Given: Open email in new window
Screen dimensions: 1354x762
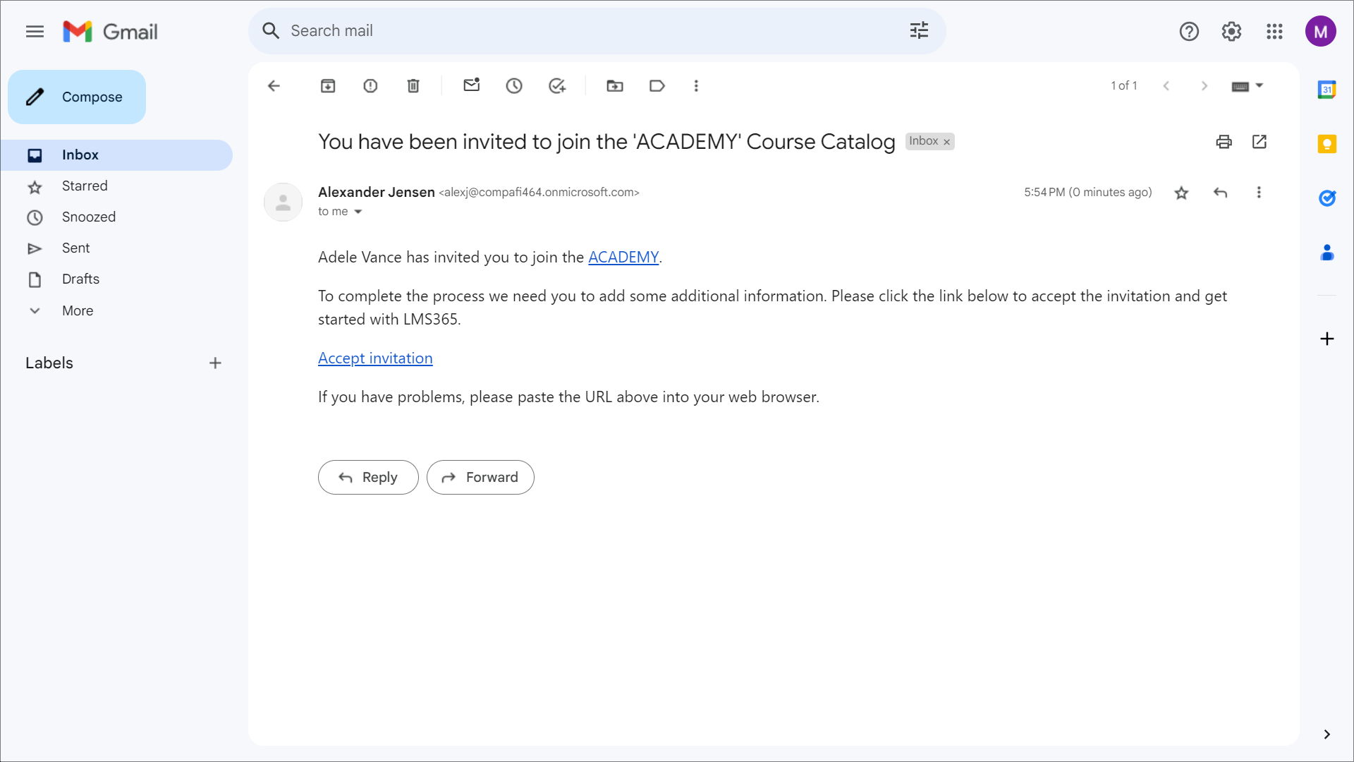Looking at the screenshot, I should point(1260,142).
